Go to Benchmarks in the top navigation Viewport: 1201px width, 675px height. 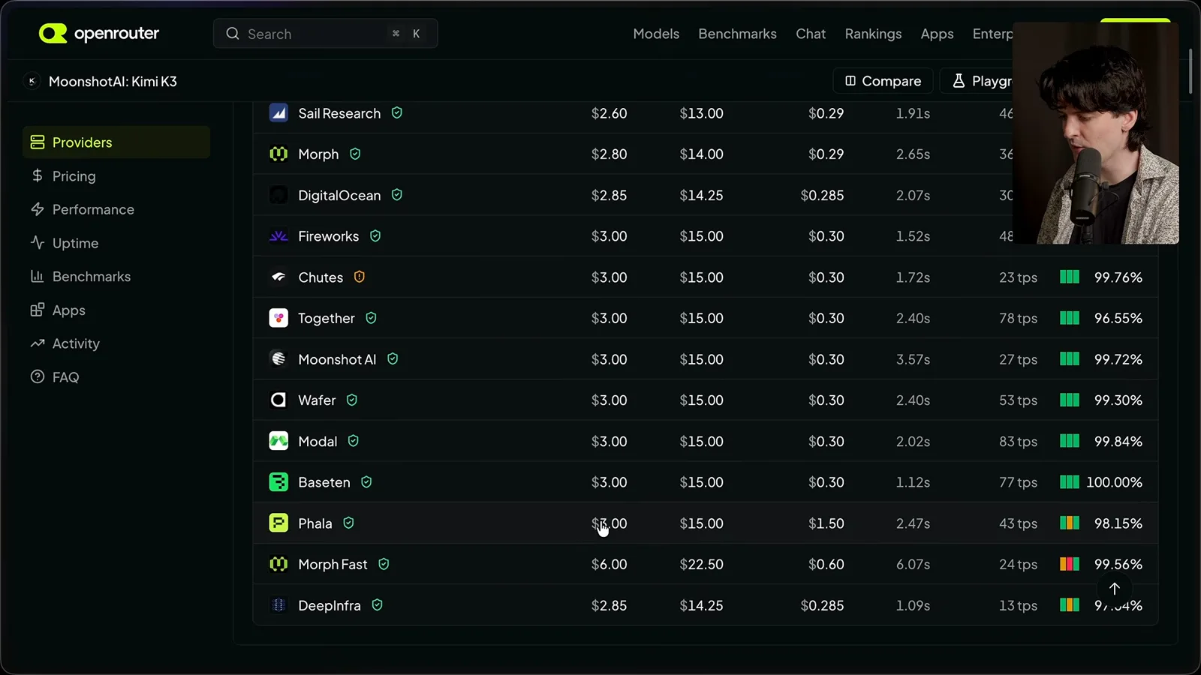737,34
